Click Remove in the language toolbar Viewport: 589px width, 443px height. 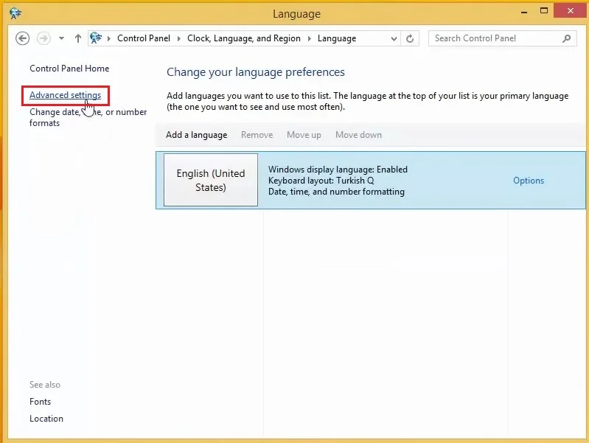coord(257,134)
